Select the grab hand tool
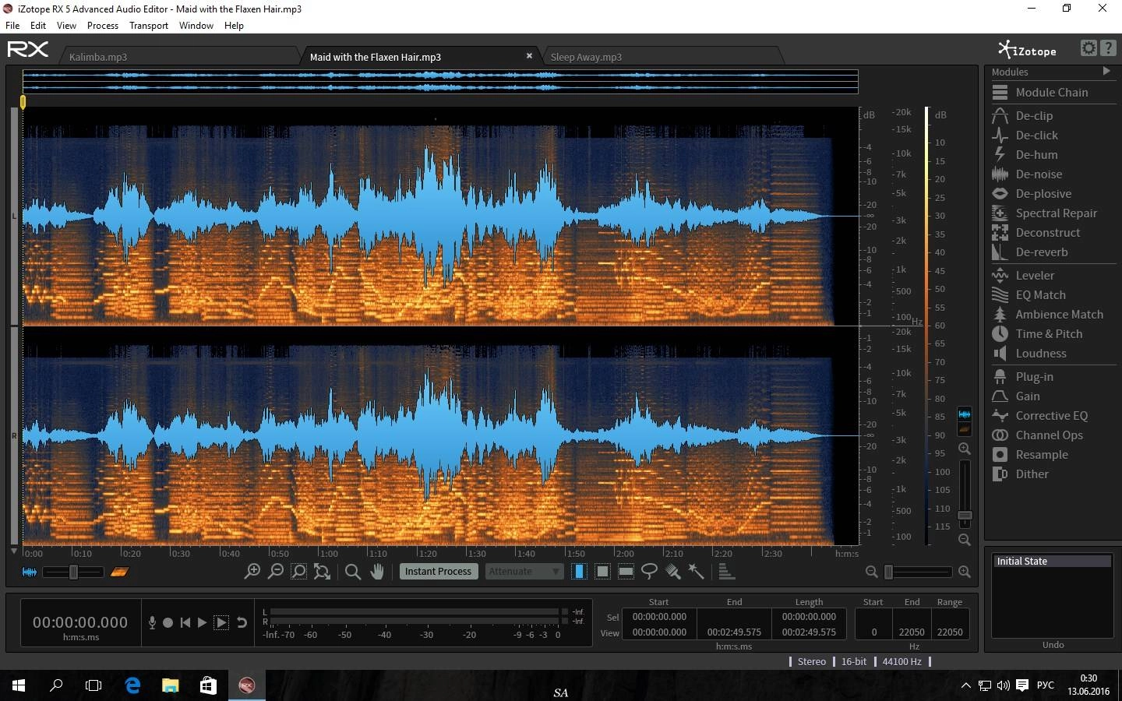The image size is (1122, 701). pos(377,572)
